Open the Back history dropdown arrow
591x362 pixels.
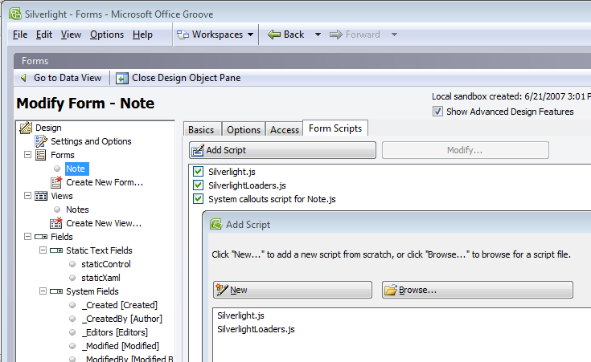pyautogui.click(x=318, y=35)
